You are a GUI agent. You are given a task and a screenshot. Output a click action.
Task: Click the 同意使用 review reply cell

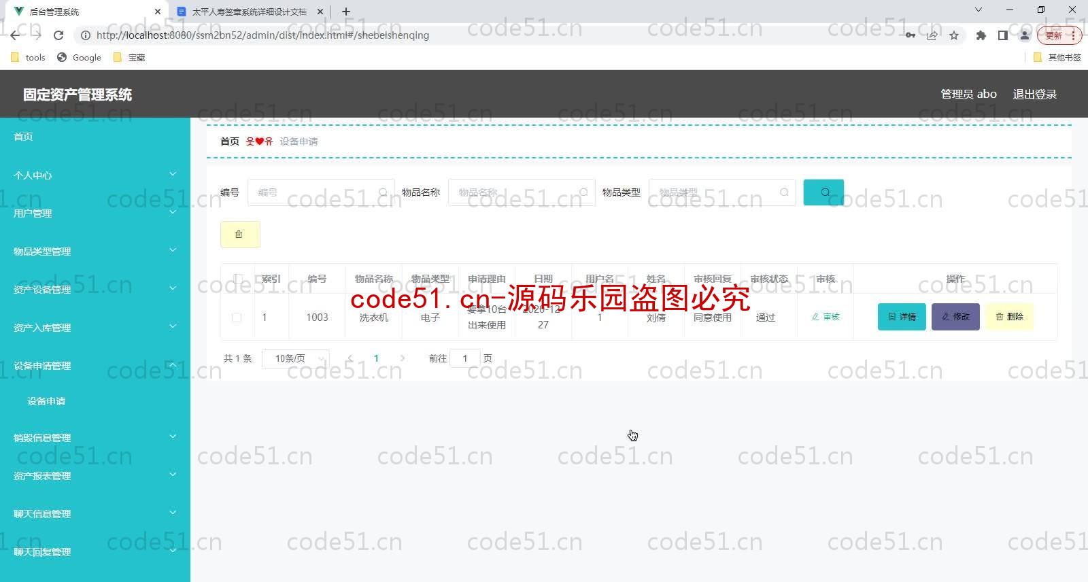click(x=713, y=318)
